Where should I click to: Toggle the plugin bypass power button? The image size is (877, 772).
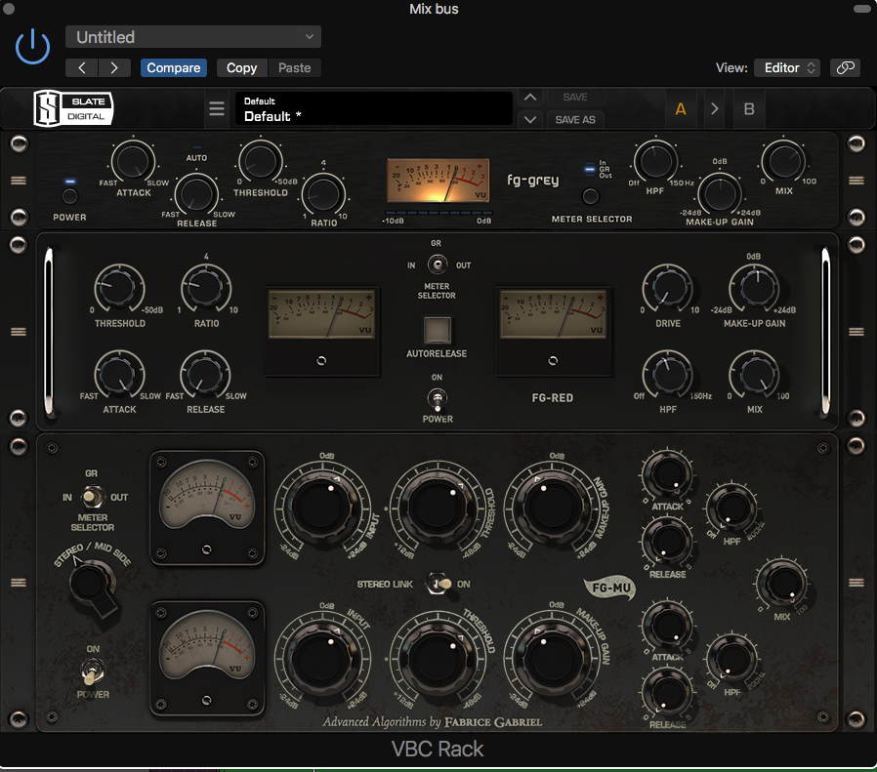coord(32,47)
